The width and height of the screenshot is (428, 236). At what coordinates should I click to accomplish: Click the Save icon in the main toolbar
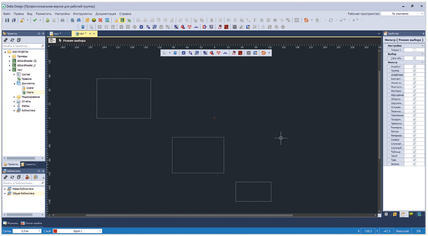[7, 20]
